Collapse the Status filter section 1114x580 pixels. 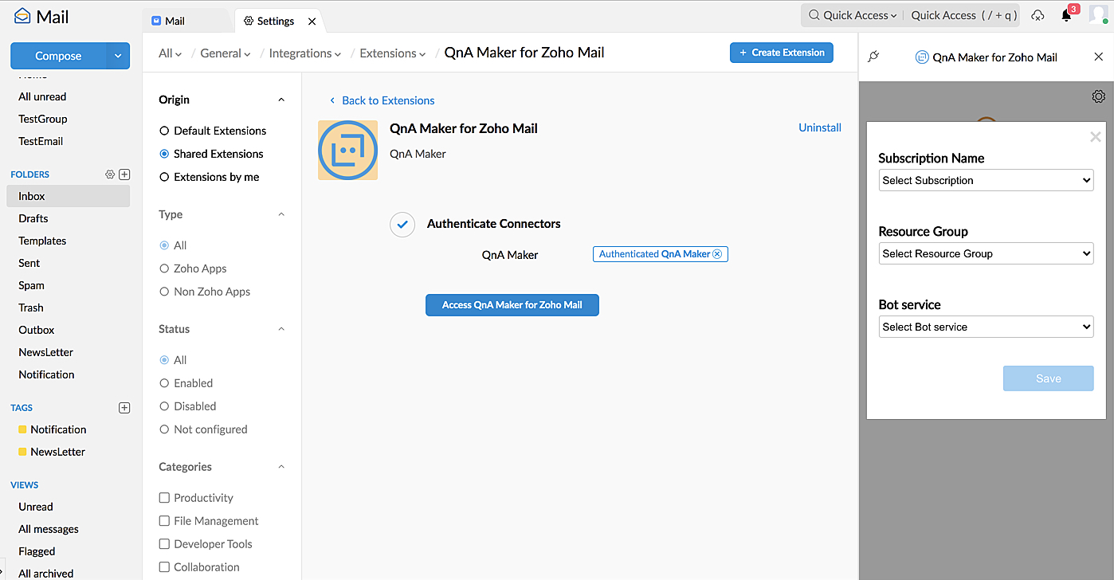point(280,329)
